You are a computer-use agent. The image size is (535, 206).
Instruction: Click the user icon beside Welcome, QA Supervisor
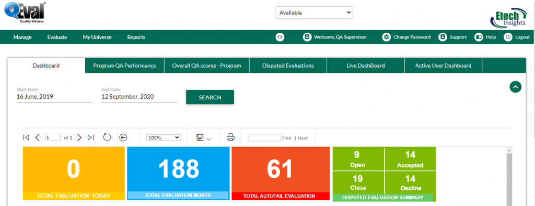pos(307,37)
